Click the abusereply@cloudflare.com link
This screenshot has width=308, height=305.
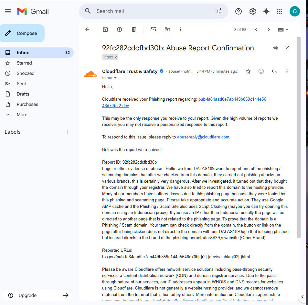(203, 137)
